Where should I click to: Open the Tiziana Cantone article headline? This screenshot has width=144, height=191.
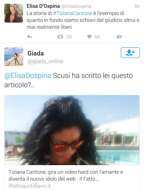66,175
